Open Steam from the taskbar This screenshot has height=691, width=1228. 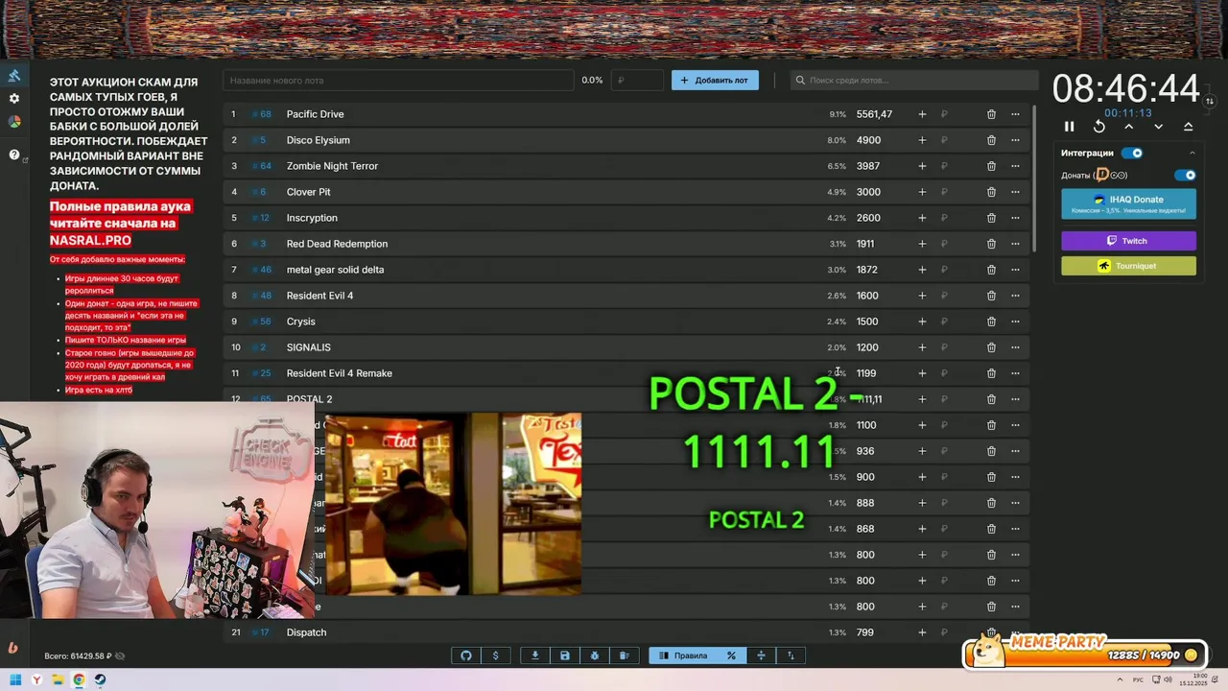100,680
